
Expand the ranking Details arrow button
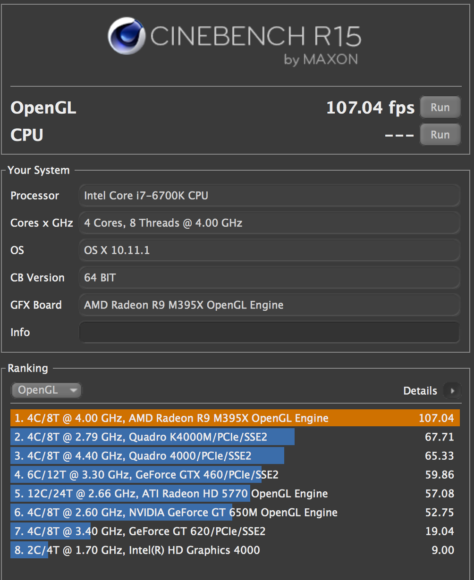pos(453,390)
